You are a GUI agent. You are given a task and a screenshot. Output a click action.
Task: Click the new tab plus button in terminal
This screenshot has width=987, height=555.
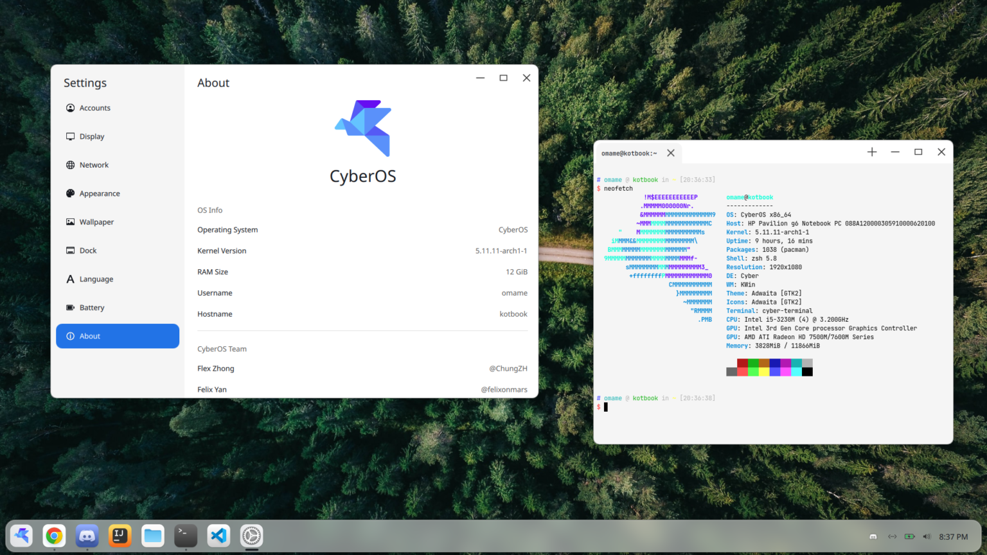click(x=871, y=152)
